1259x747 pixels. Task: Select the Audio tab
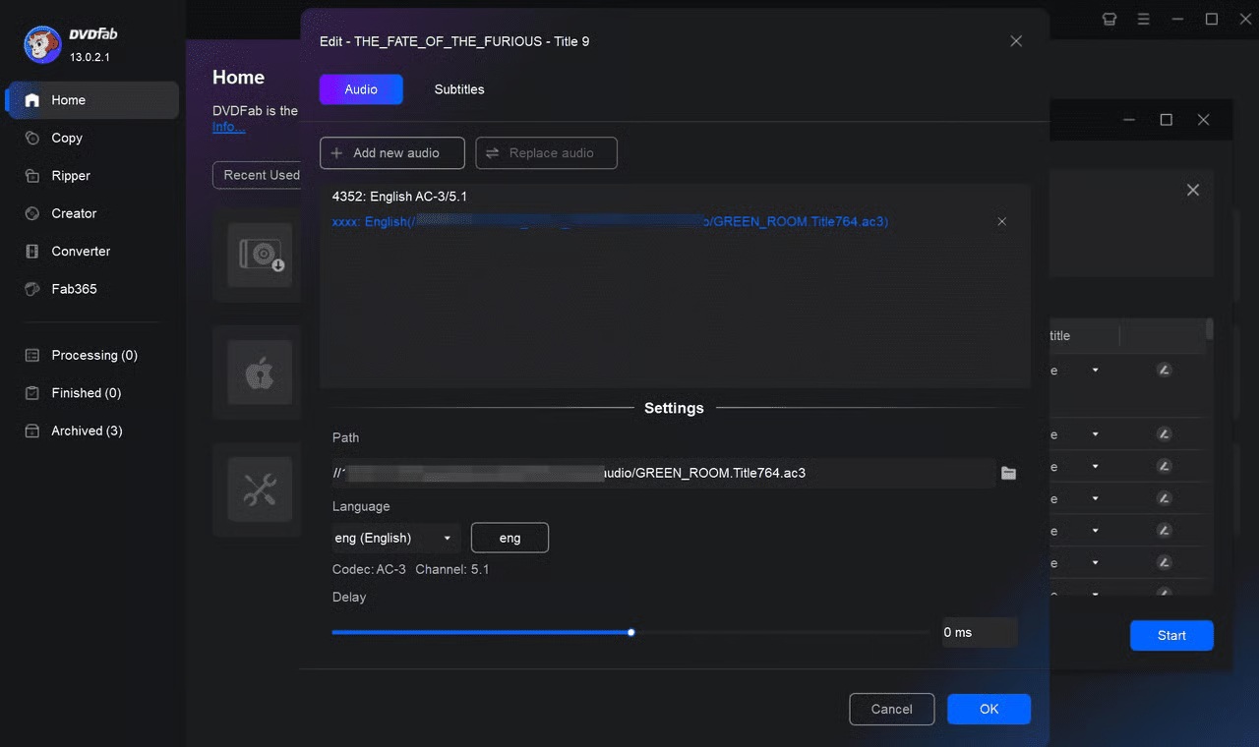pyautogui.click(x=361, y=89)
